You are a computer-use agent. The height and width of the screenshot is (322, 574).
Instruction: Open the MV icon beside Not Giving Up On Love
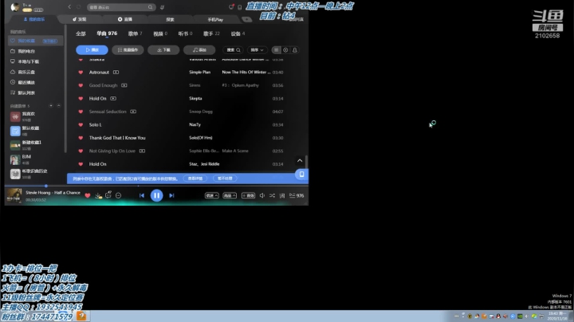pos(142,151)
